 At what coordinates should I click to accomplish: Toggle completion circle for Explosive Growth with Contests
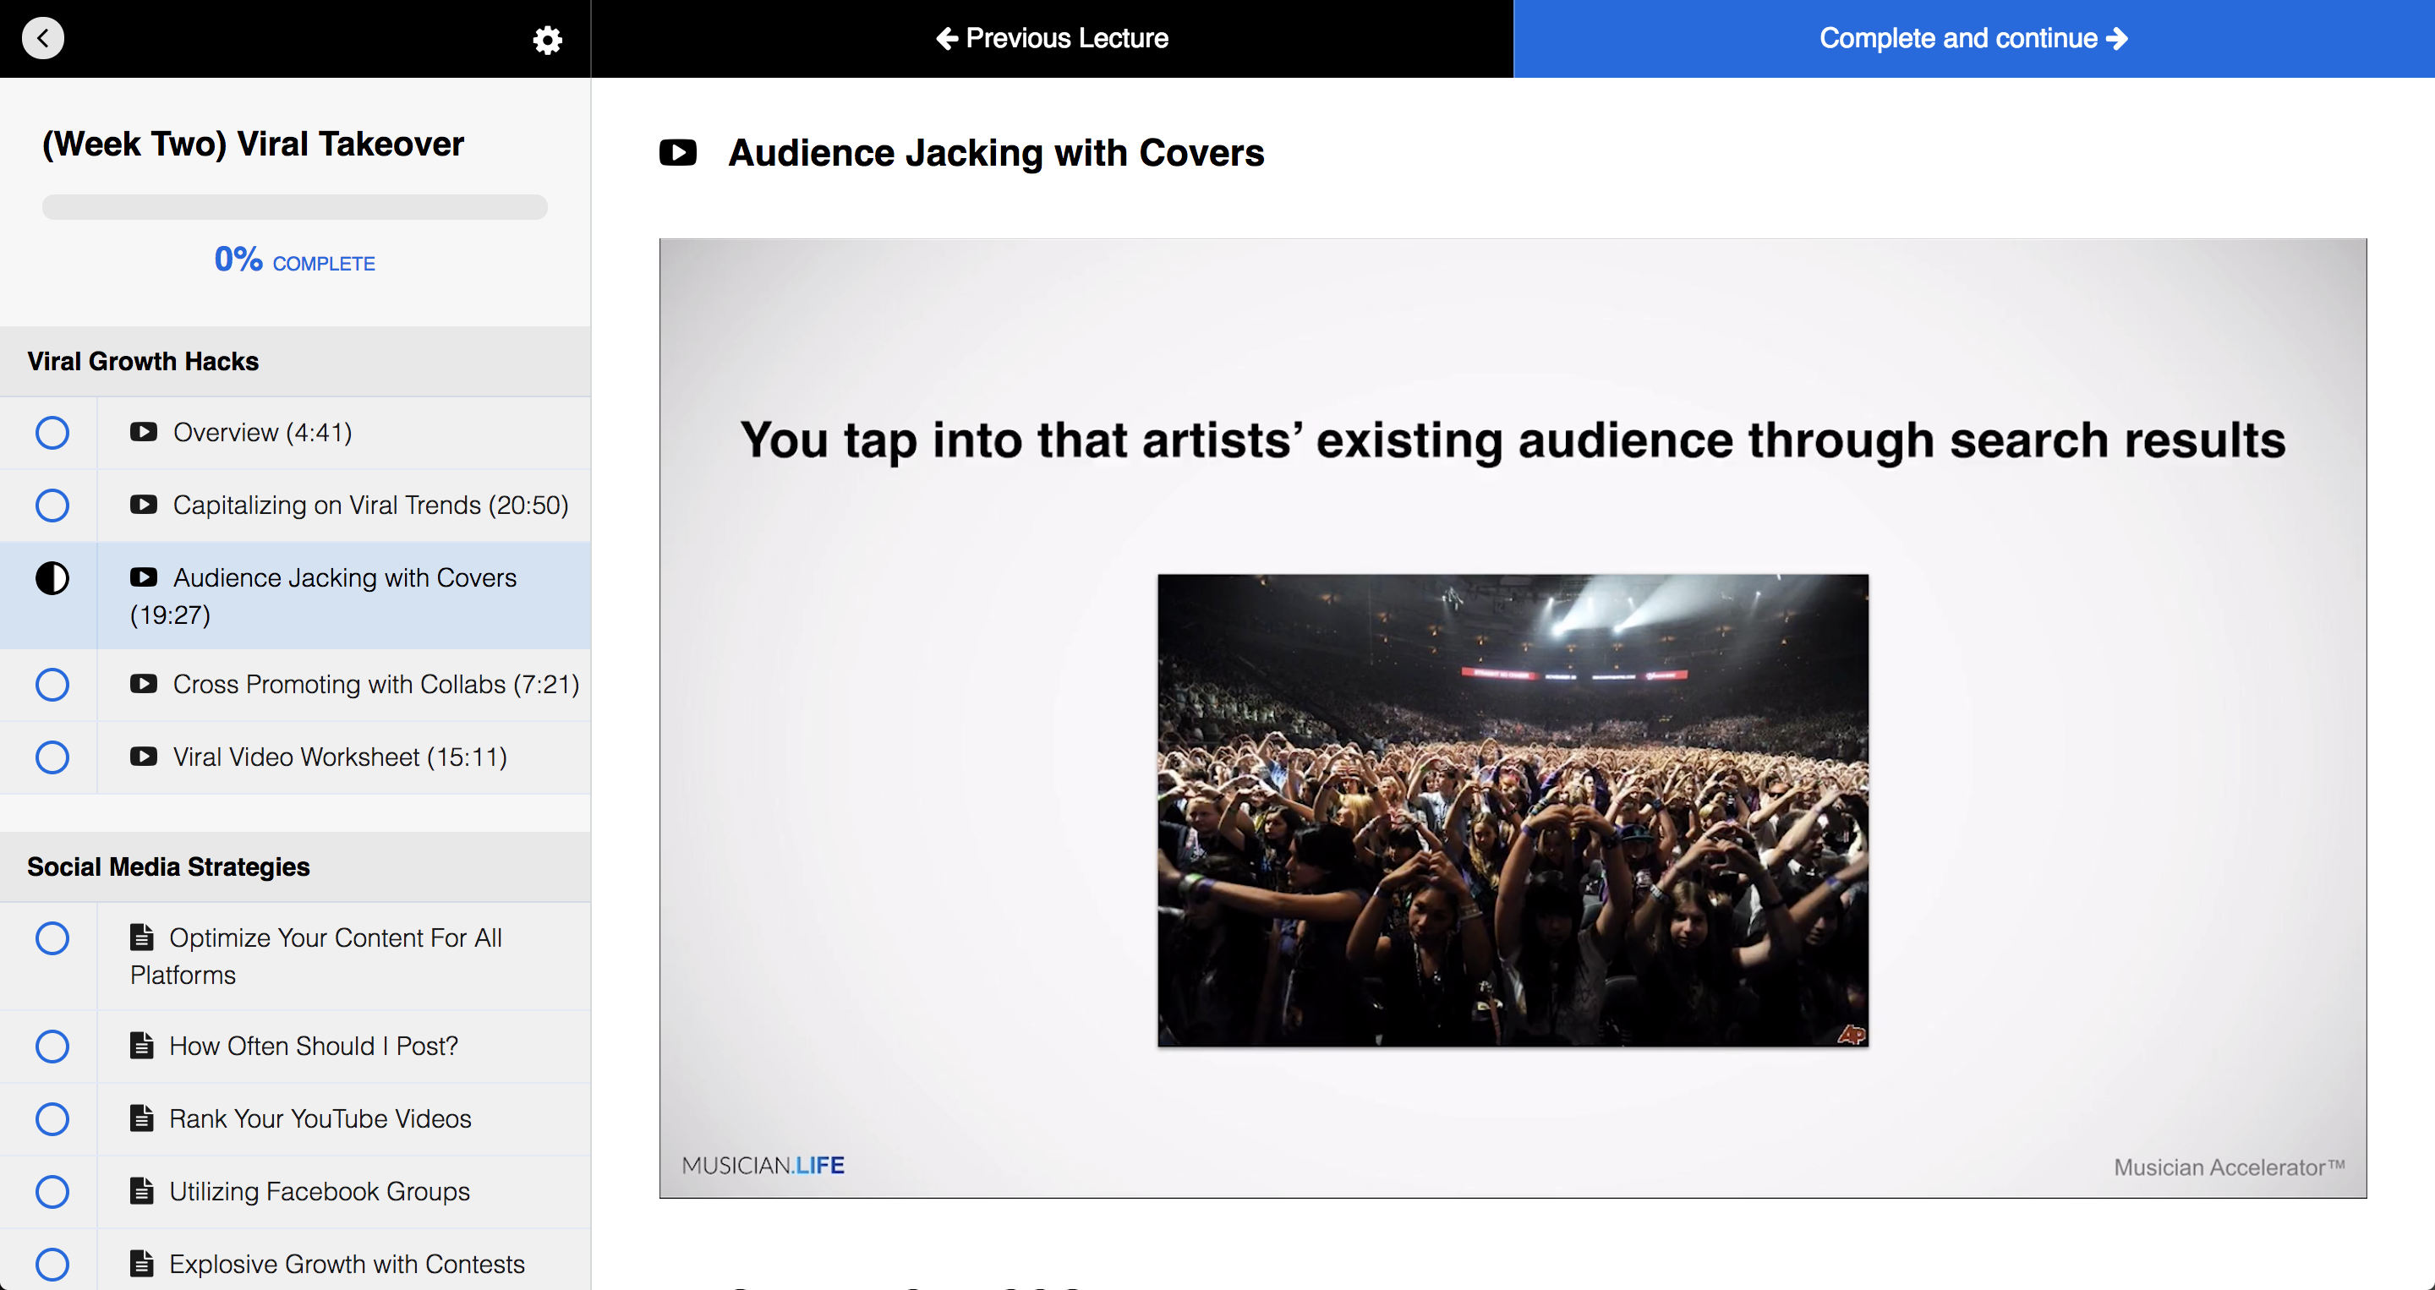(52, 1265)
